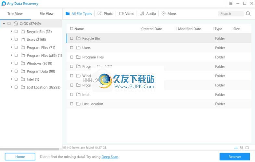Open the More file types dropdown

point(169,14)
